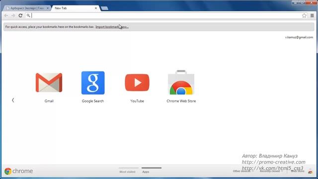Click the Import bookmarks now link

pyautogui.click(x=112, y=27)
